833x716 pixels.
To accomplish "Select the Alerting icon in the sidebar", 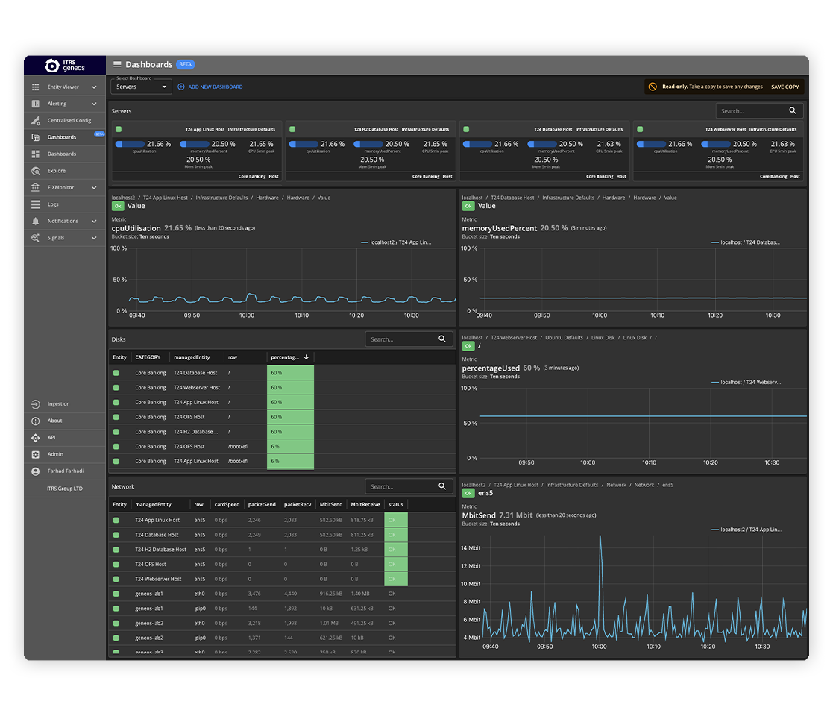I will click(x=35, y=104).
